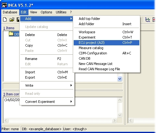This screenshot has width=157, height=133.
Task: Click the blue scroll-down arrow in upper pane
Action: coord(120,79)
